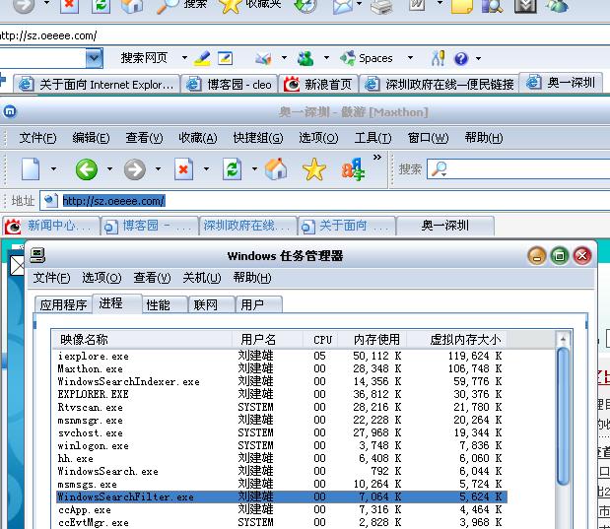610x529 pixels.
Task: Click Maxthon address field URL
Action: pos(113,201)
